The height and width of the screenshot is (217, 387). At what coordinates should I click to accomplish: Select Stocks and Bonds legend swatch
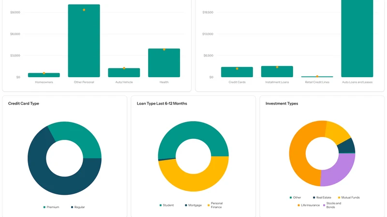[x=324, y=205]
